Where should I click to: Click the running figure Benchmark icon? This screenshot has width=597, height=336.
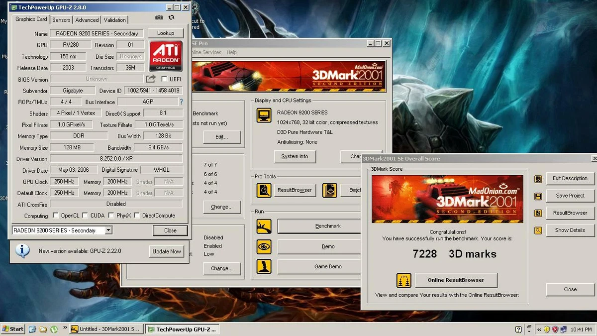point(264,226)
